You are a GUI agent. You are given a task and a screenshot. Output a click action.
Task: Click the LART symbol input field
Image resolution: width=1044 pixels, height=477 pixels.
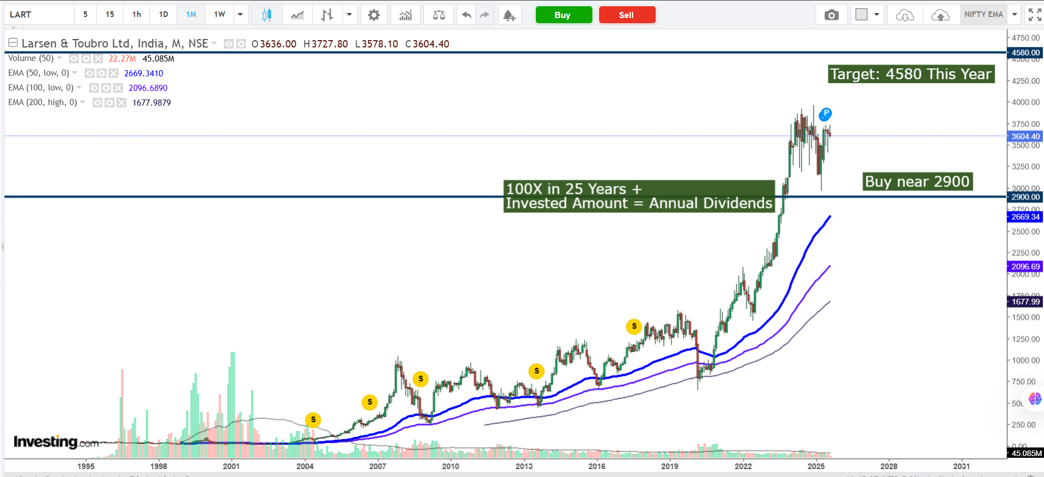point(40,15)
